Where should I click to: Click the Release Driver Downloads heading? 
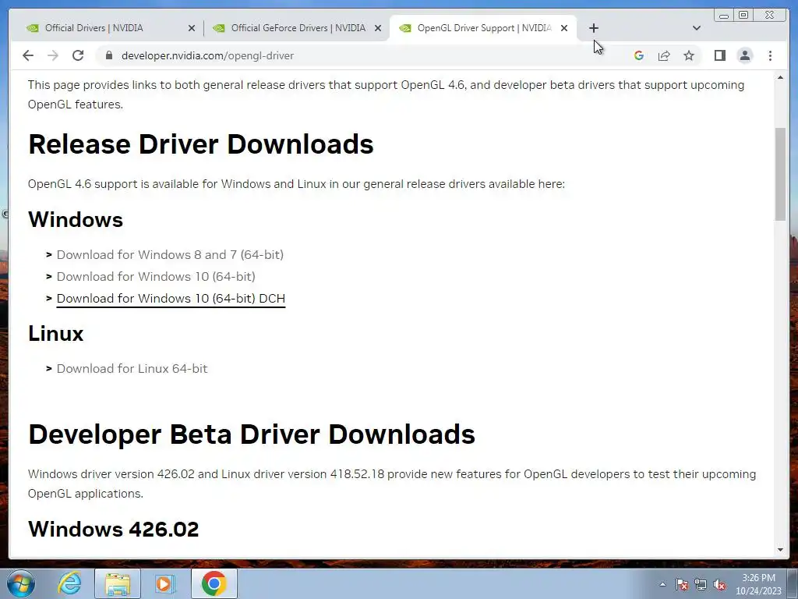point(201,144)
